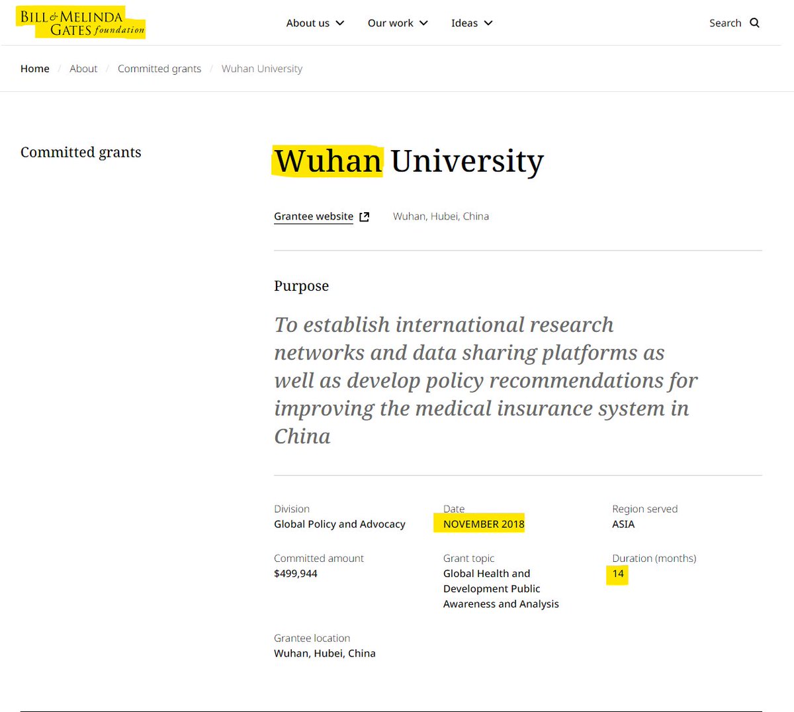
Task: Click the Committed amount label
Action: (319, 559)
